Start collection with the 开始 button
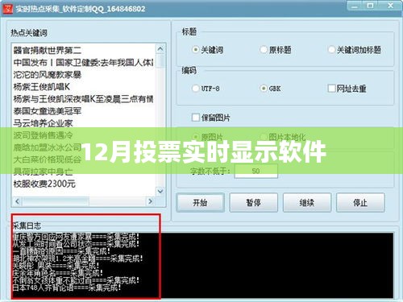Screen dimensions: 403x302 [x=200, y=203]
